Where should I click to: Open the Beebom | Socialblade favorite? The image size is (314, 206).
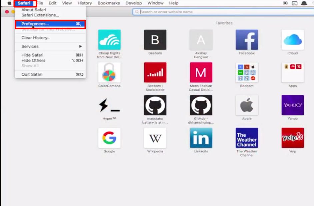click(x=155, y=72)
